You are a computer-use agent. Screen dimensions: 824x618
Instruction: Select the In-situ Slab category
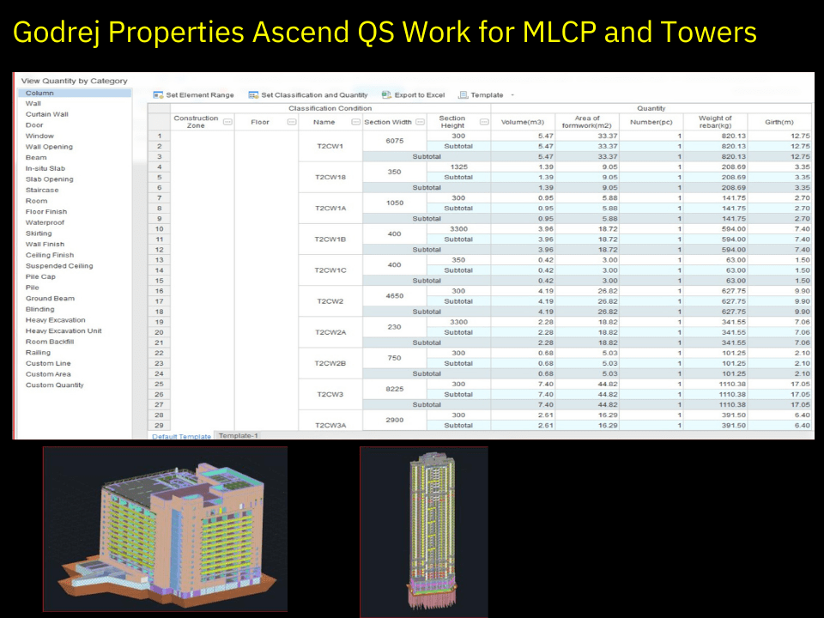click(x=45, y=168)
